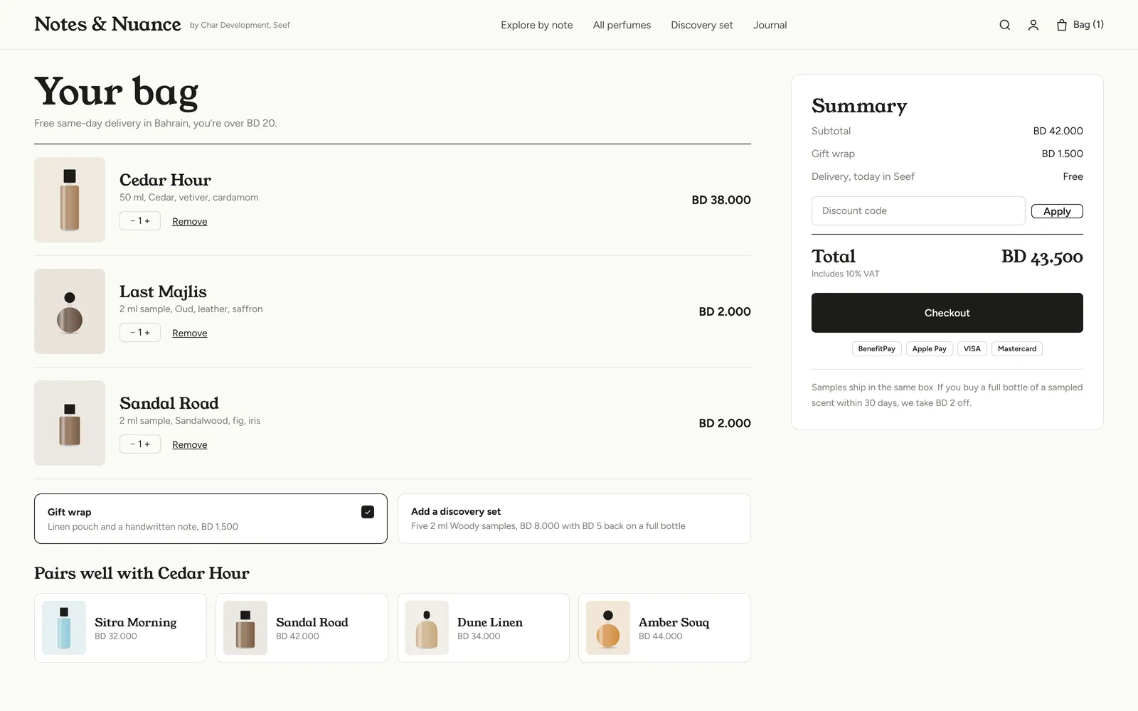Increase Cedar Hour quantity with plus
The width and height of the screenshot is (1138, 711).
point(148,221)
